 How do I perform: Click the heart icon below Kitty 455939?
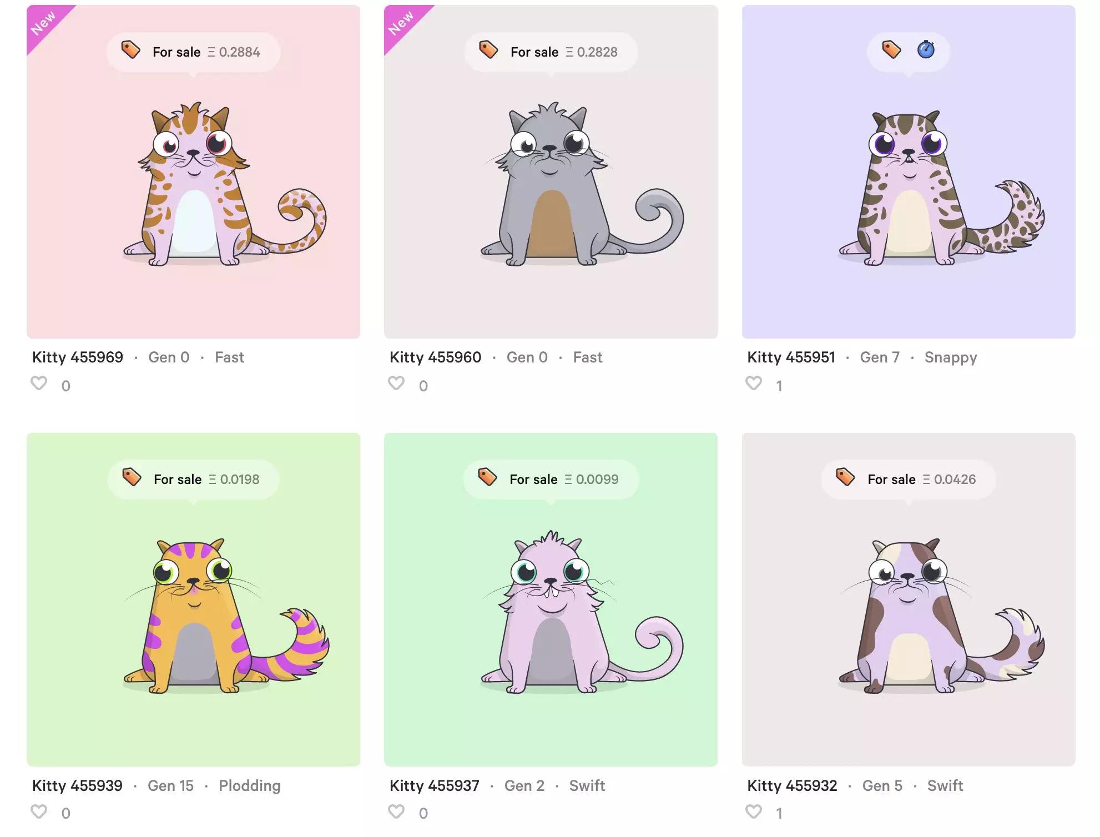[x=39, y=811]
